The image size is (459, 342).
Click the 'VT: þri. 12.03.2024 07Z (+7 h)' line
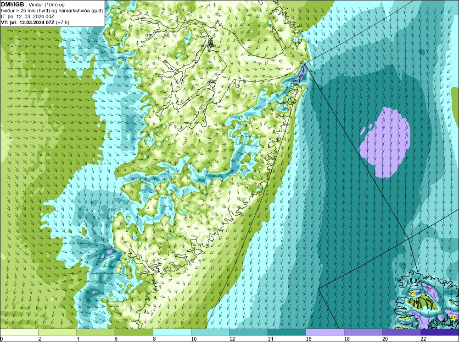click(x=35, y=22)
